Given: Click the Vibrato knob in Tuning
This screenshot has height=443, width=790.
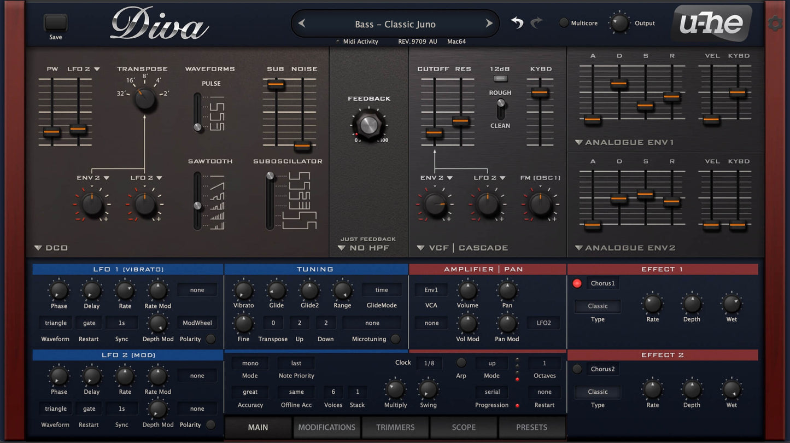Looking at the screenshot, I should pos(244,290).
